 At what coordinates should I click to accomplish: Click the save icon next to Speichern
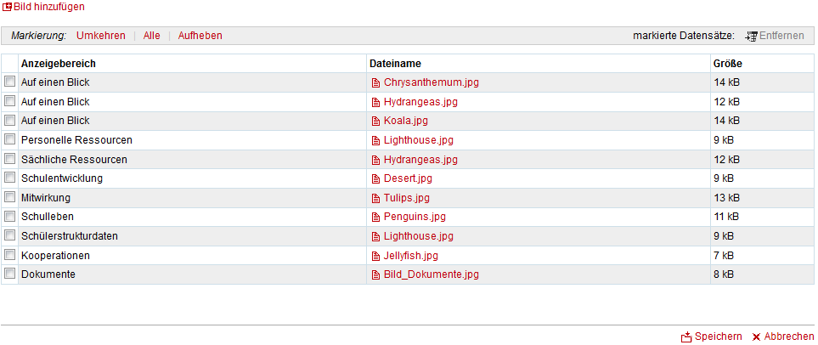pos(686,337)
